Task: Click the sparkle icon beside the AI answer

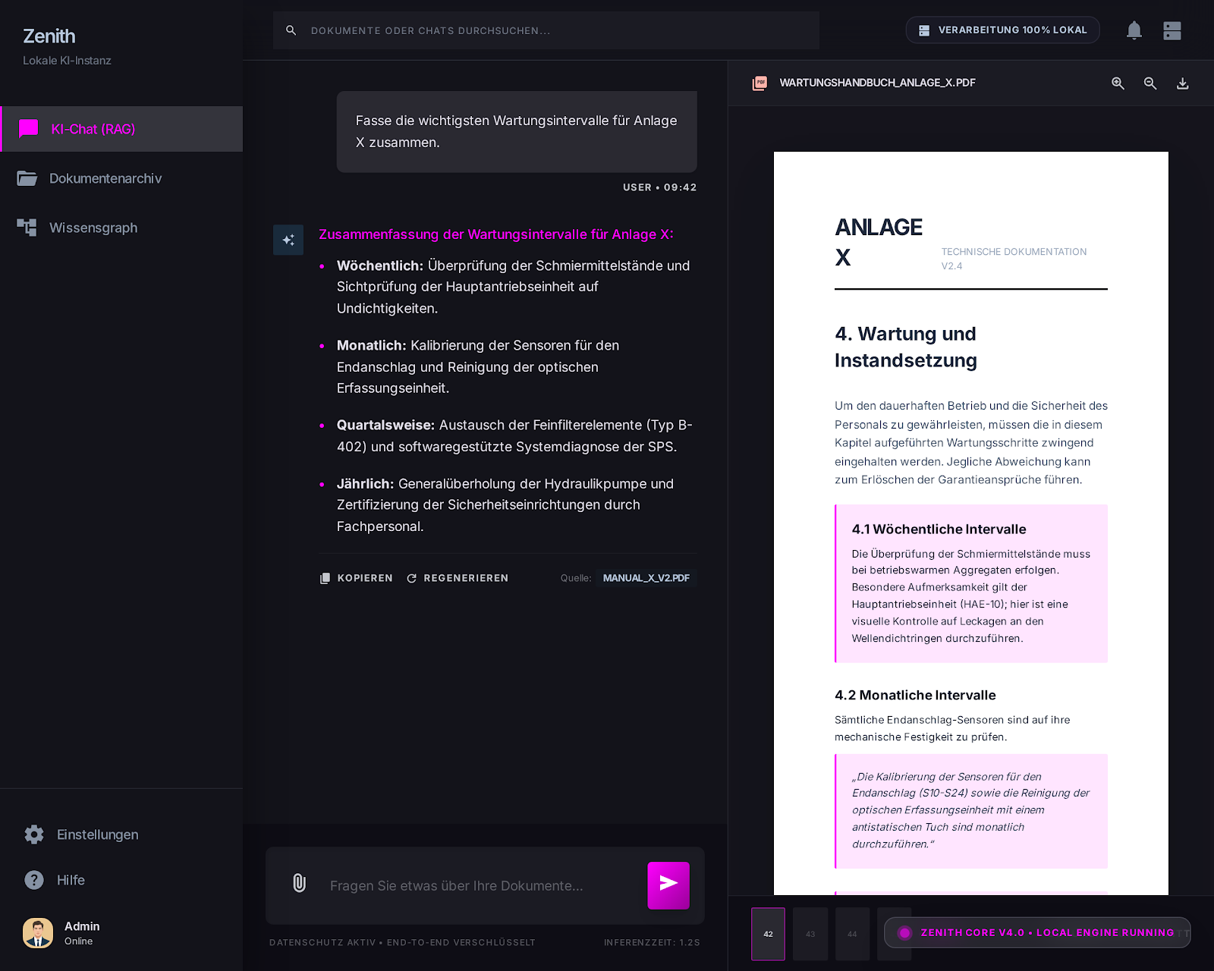Action: coord(288,240)
